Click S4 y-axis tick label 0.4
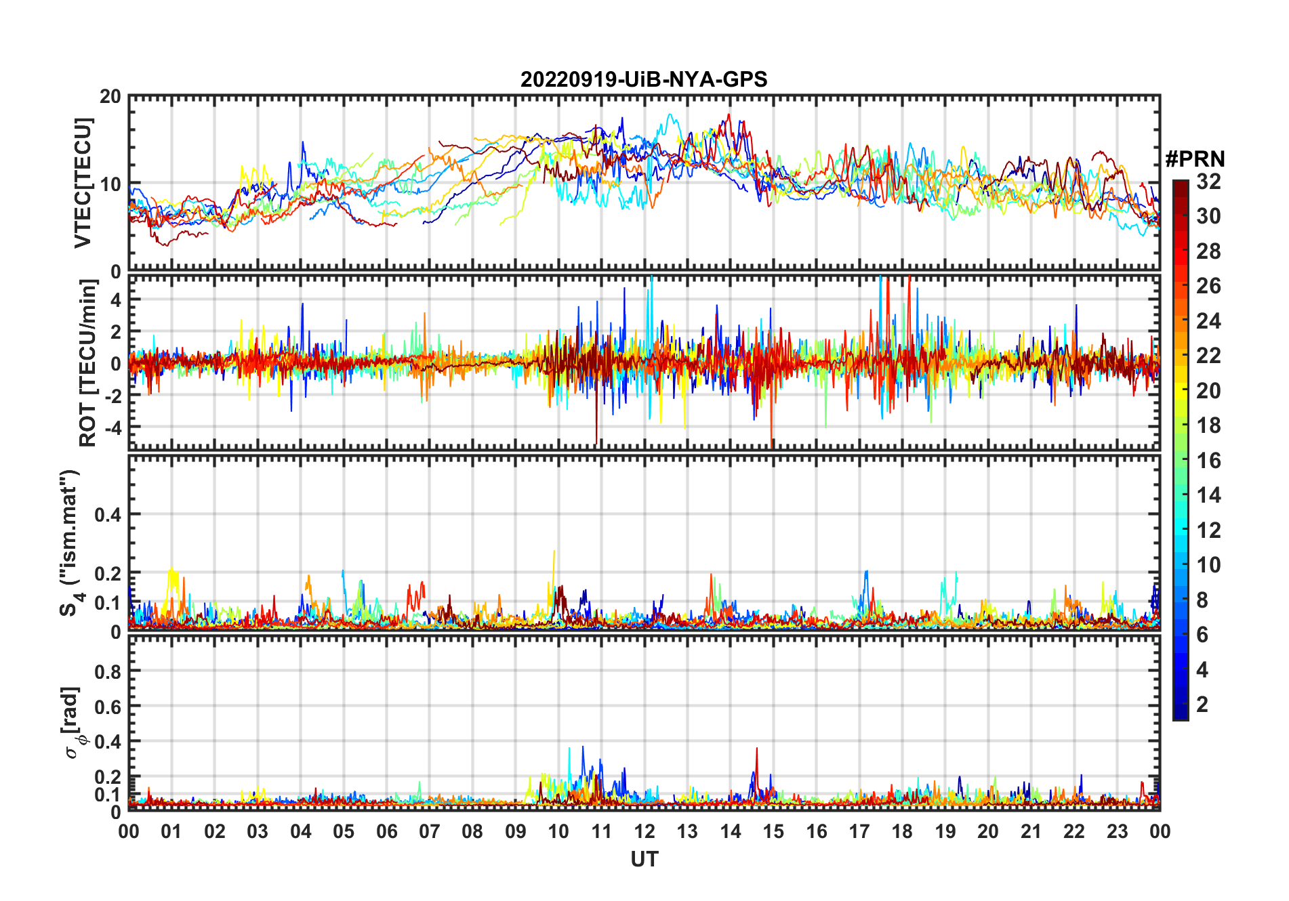This screenshot has height=901, width=1289. click(108, 514)
